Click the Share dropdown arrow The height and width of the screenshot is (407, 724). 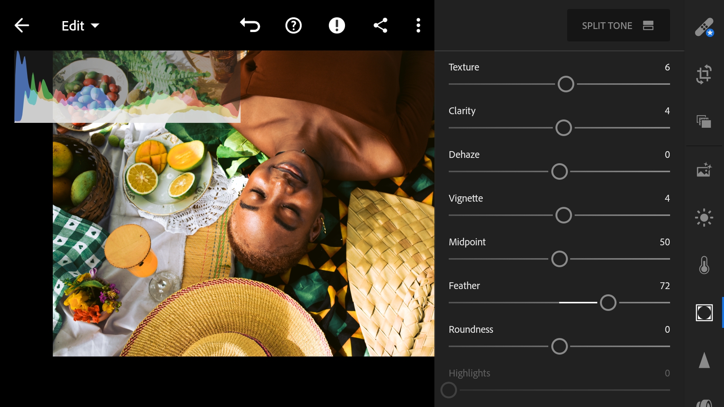click(380, 25)
